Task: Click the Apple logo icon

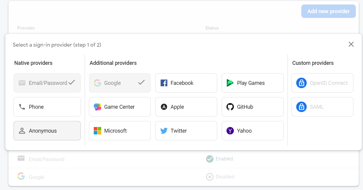Action: (164, 107)
